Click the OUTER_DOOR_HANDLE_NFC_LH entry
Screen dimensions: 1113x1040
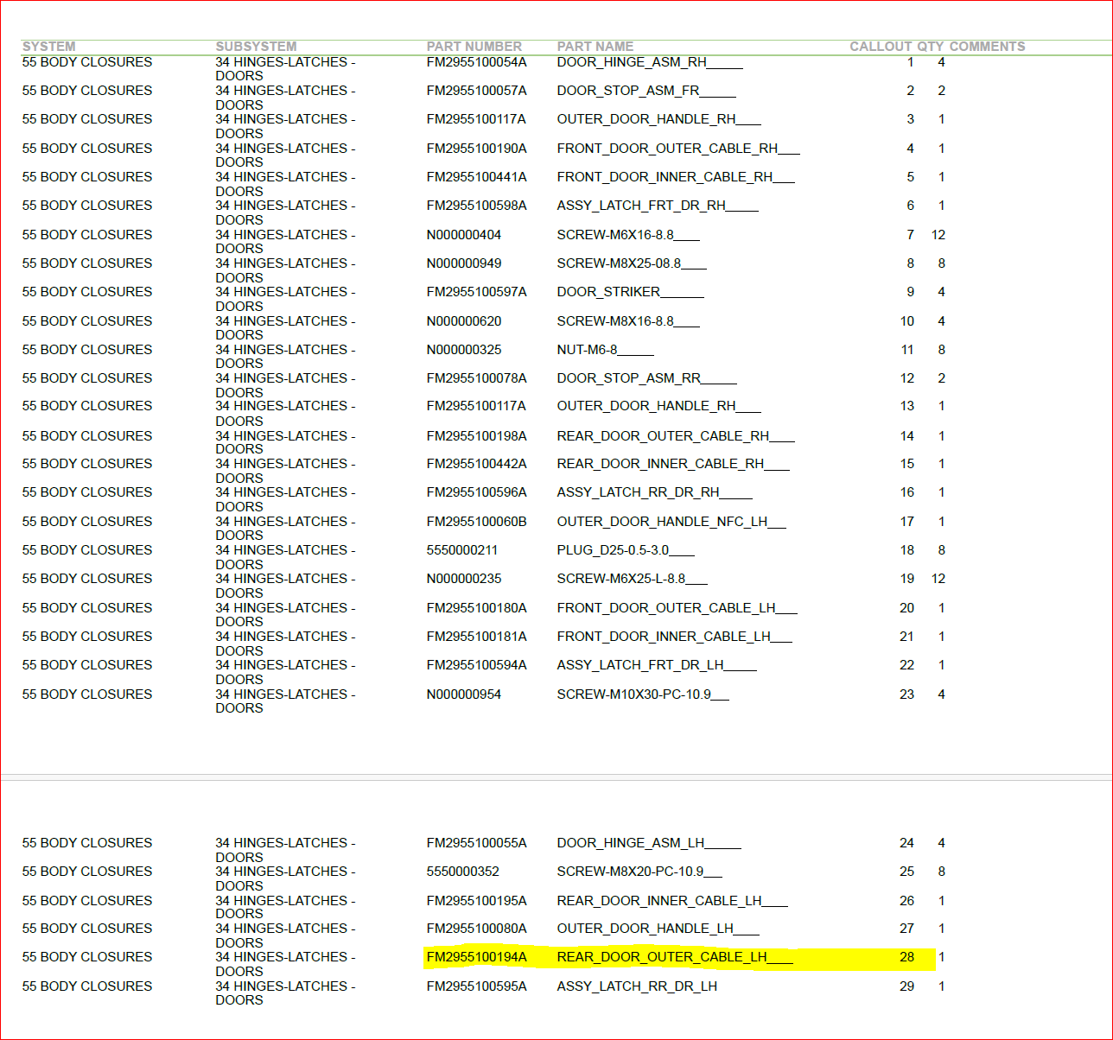tap(671, 522)
